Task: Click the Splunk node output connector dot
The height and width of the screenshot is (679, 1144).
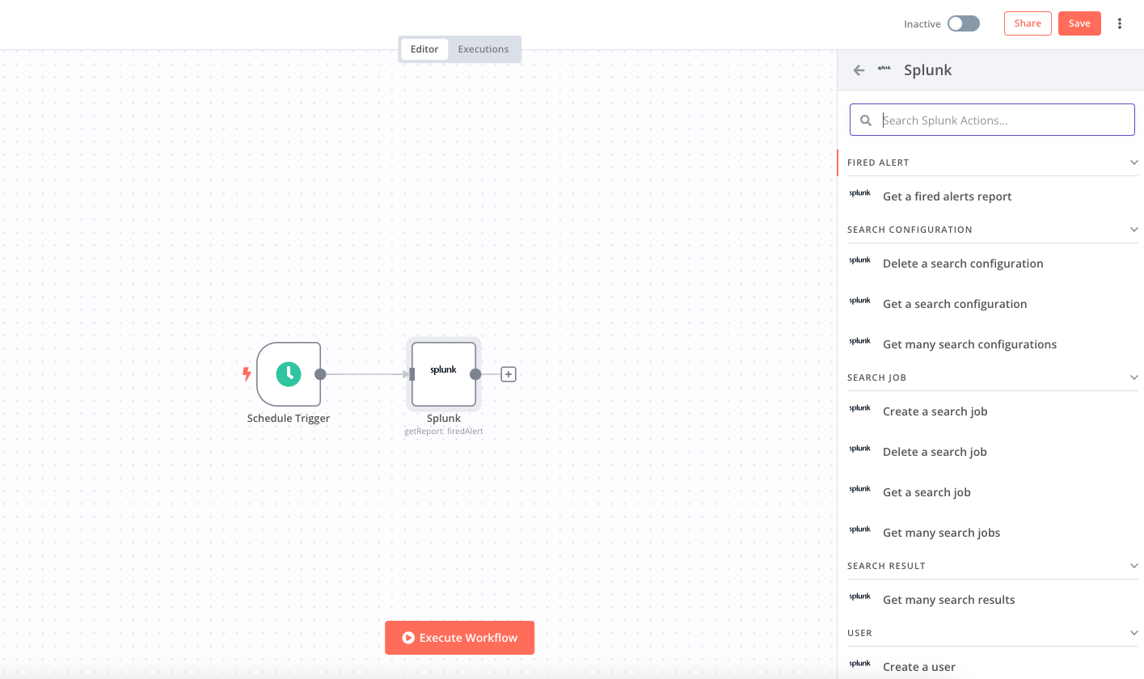Action: [475, 374]
